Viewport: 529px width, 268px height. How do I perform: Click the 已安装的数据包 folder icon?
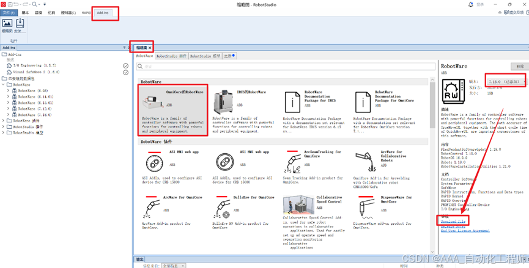click(4, 79)
